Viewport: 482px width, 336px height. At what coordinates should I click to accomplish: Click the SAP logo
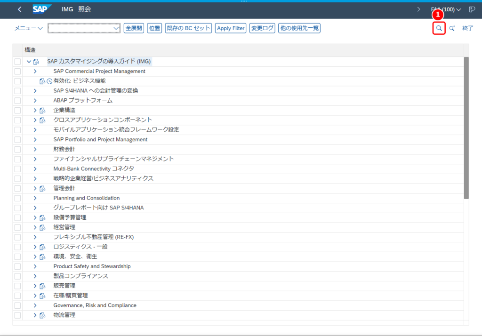(42, 9)
